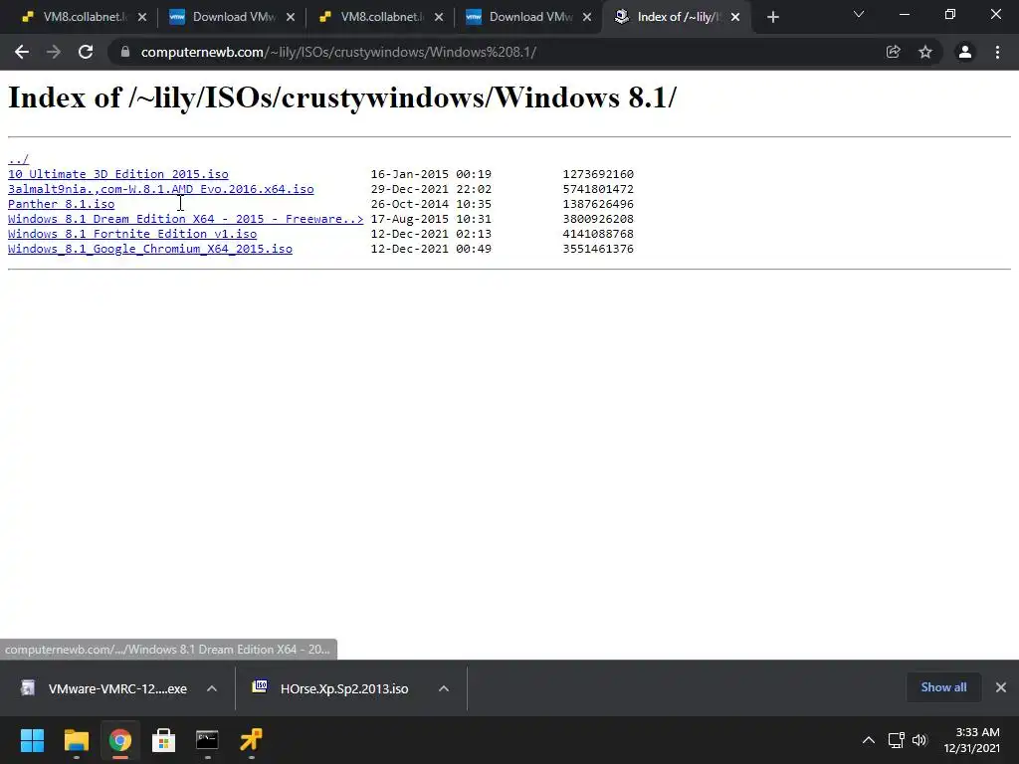Click file size 1387626496
Image resolution: width=1019 pixels, height=764 pixels.
point(598,204)
